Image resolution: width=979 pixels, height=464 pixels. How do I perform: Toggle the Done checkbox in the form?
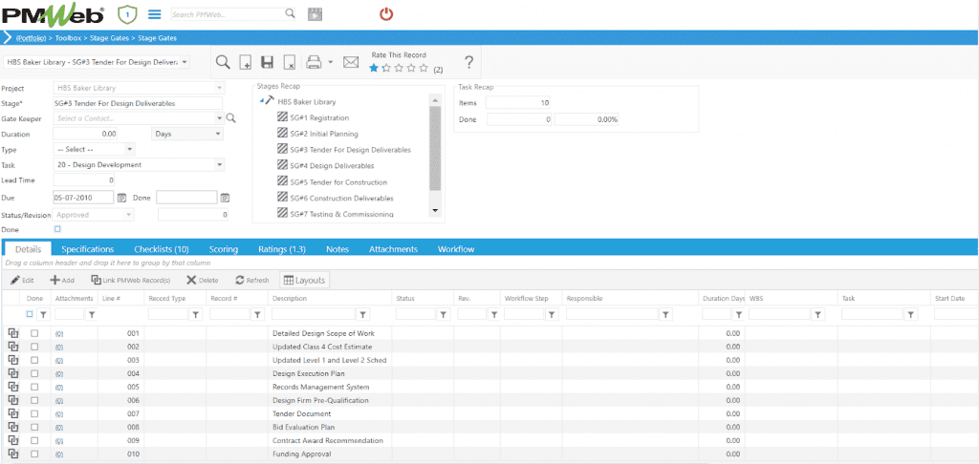coord(58,229)
